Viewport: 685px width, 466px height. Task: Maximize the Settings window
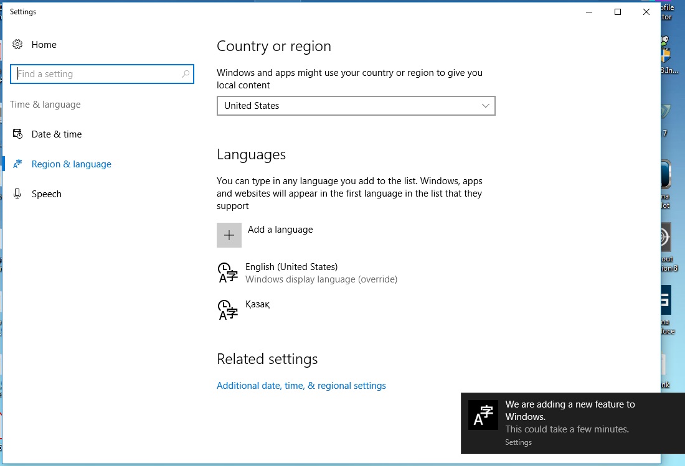[x=618, y=12]
